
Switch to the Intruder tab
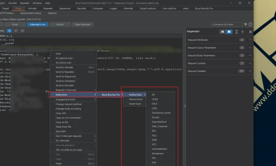(x=32, y=8)
